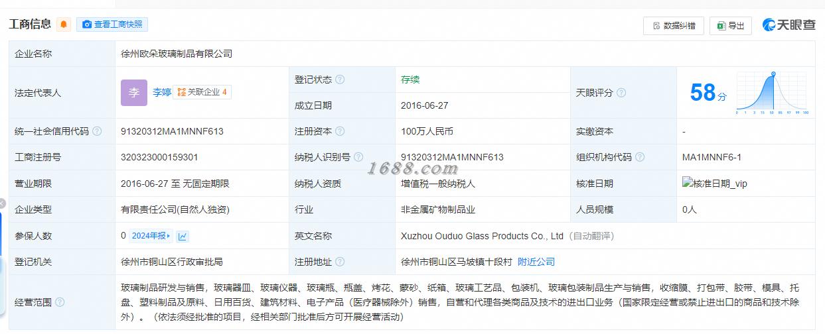Click help icon beside 组织机构代码
The image size is (825, 334).
point(640,157)
